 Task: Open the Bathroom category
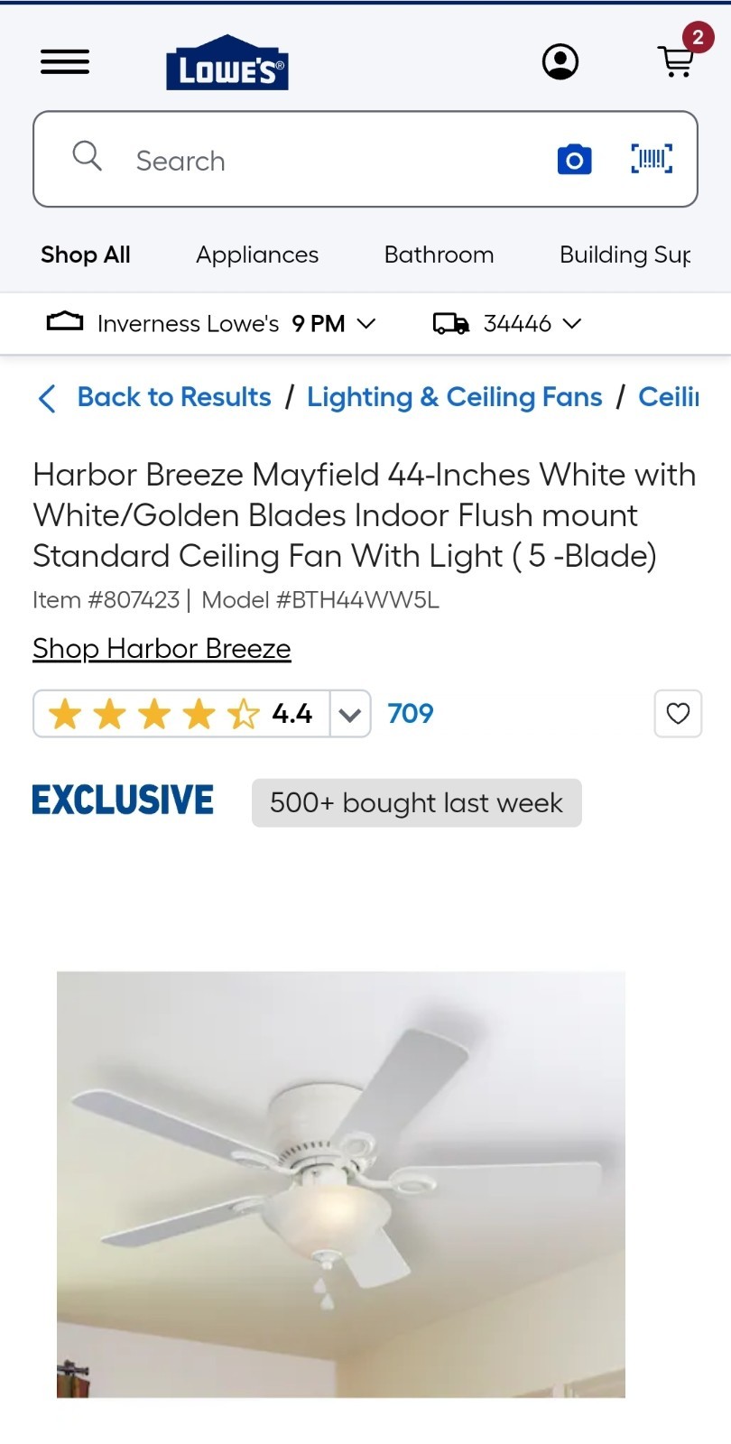[x=439, y=255]
